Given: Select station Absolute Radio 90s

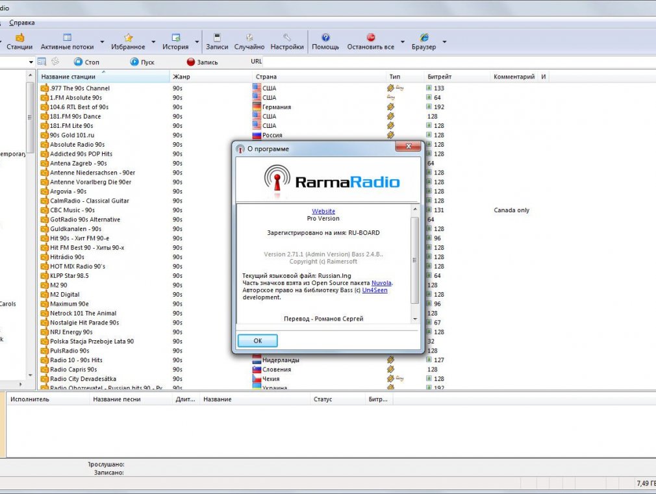Looking at the screenshot, I should click(x=77, y=144).
